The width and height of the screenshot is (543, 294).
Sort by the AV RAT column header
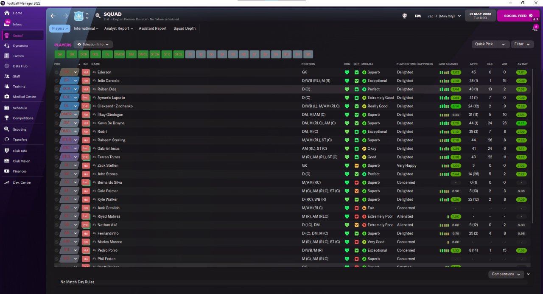pos(522,64)
